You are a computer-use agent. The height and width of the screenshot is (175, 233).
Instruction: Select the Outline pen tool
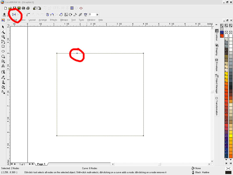tap(3, 82)
